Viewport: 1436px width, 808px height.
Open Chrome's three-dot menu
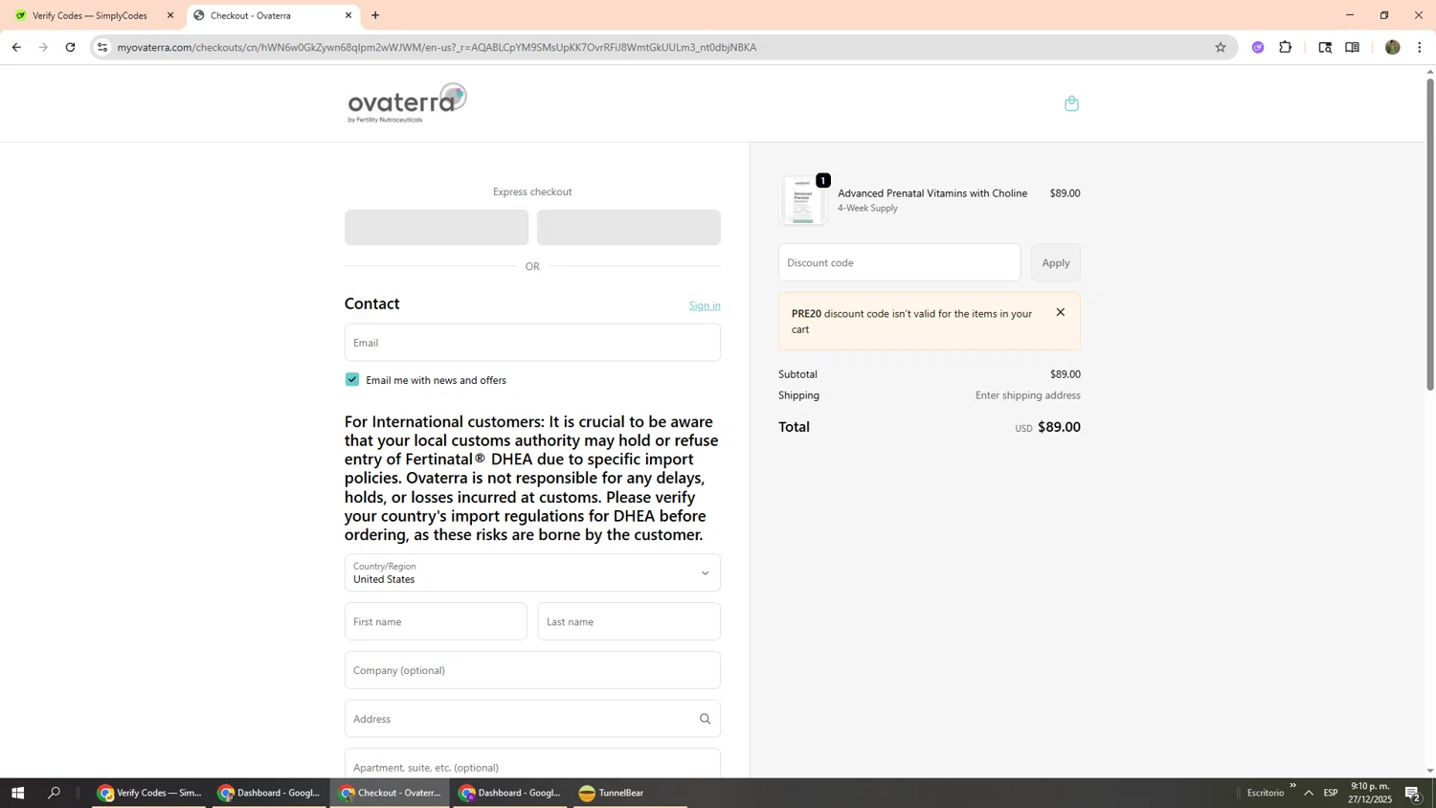pos(1419,47)
